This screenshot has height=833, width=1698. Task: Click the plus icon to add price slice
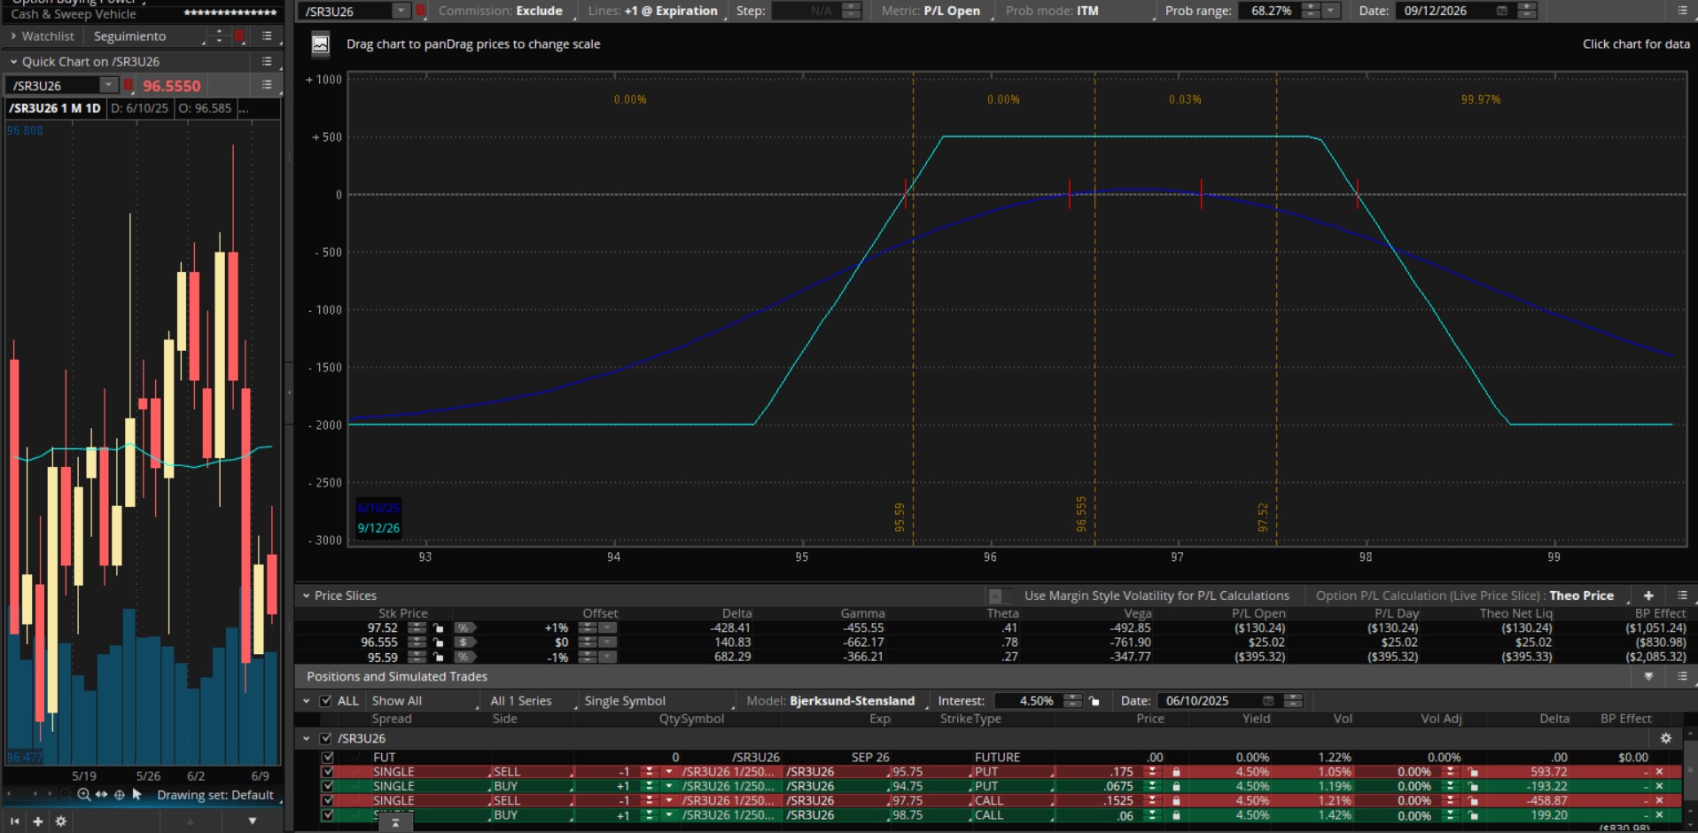coord(1648,596)
